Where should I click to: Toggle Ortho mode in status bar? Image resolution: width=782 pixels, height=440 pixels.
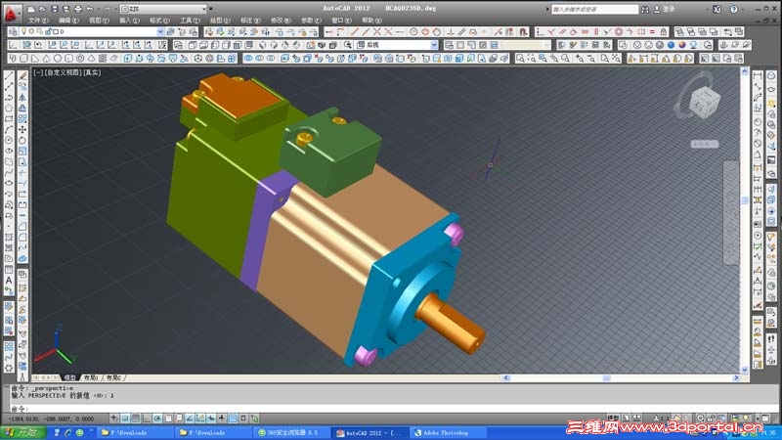(x=147, y=418)
